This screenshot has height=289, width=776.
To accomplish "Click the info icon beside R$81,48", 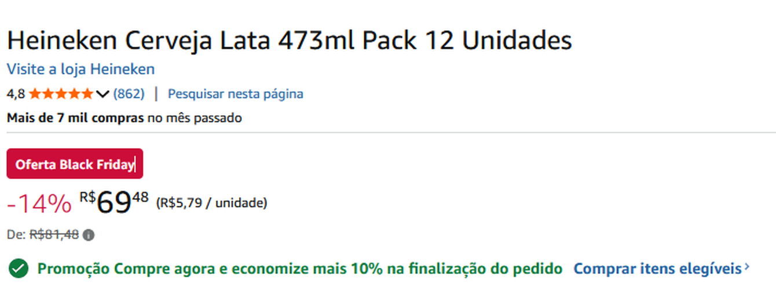I will pos(88,235).
